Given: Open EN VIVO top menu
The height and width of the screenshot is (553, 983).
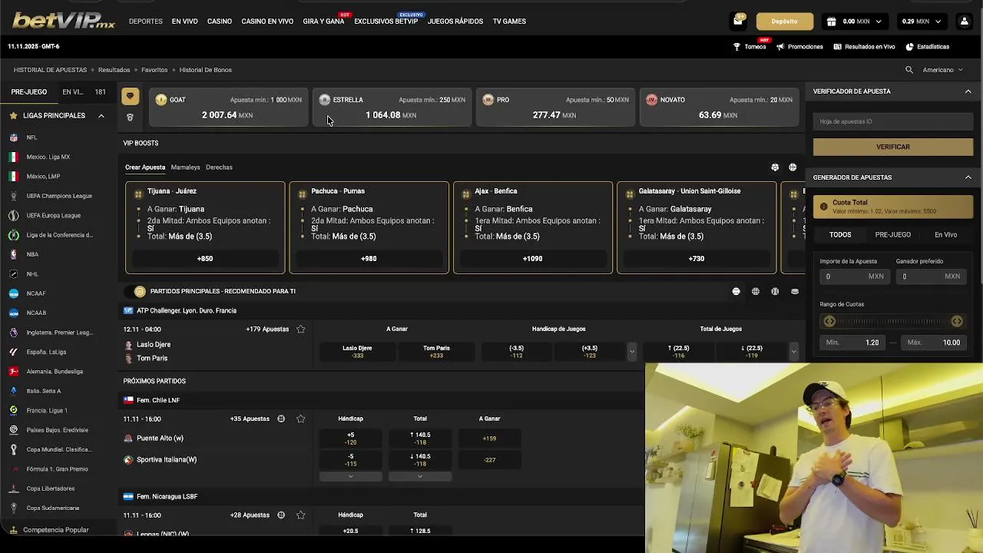Looking at the screenshot, I should pos(184,22).
